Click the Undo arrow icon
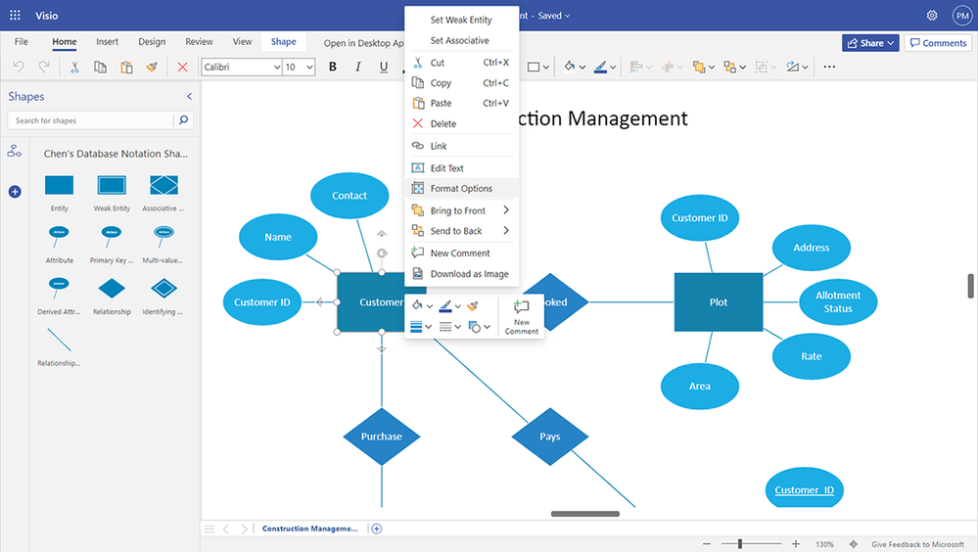The image size is (978, 552). pyautogui.click(x=18, y=67)
